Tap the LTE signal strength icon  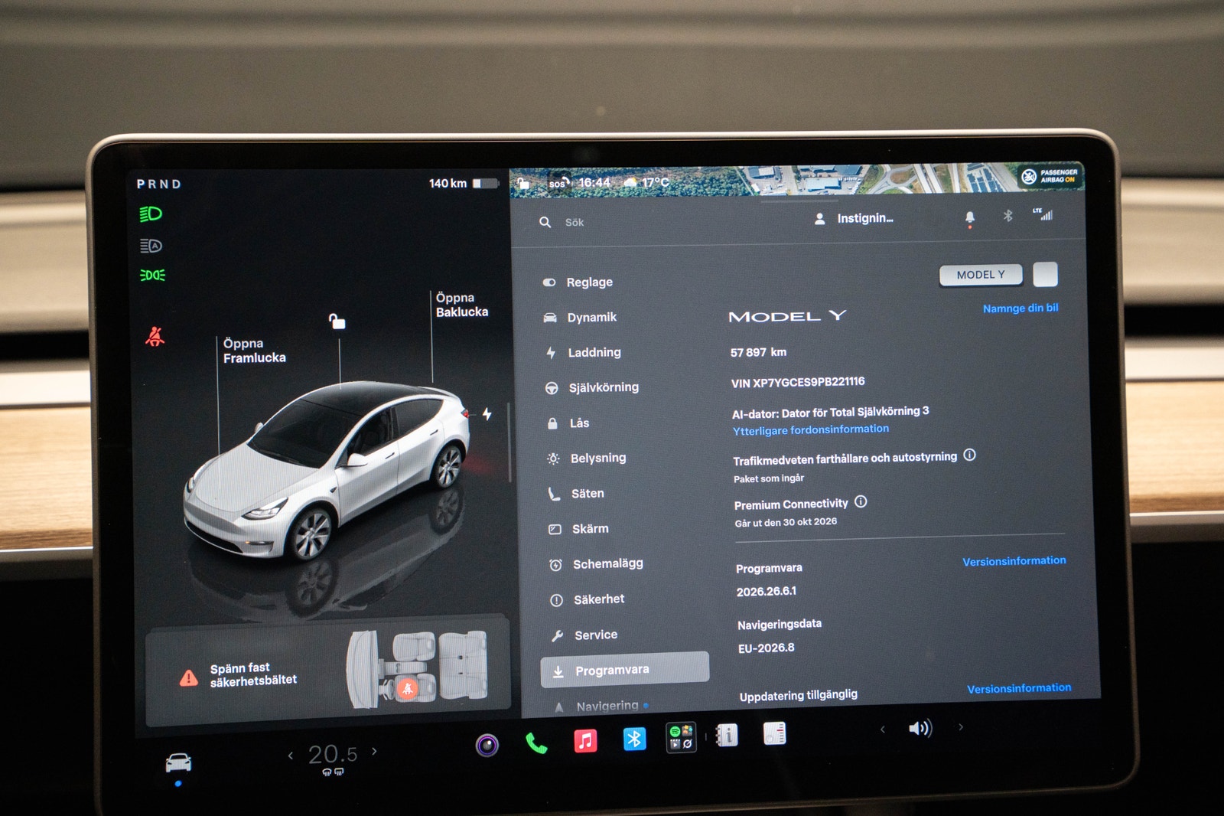tap(1043, 214)
